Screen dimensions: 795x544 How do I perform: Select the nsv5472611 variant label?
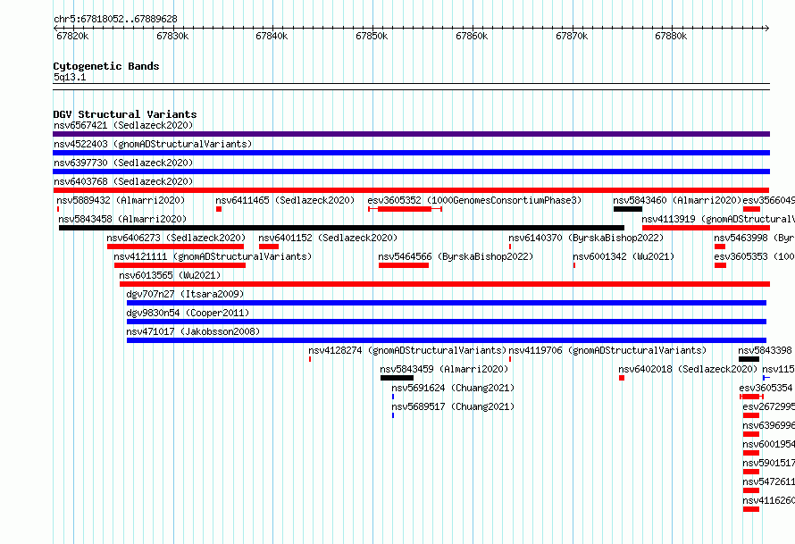[x=768, y=481]
